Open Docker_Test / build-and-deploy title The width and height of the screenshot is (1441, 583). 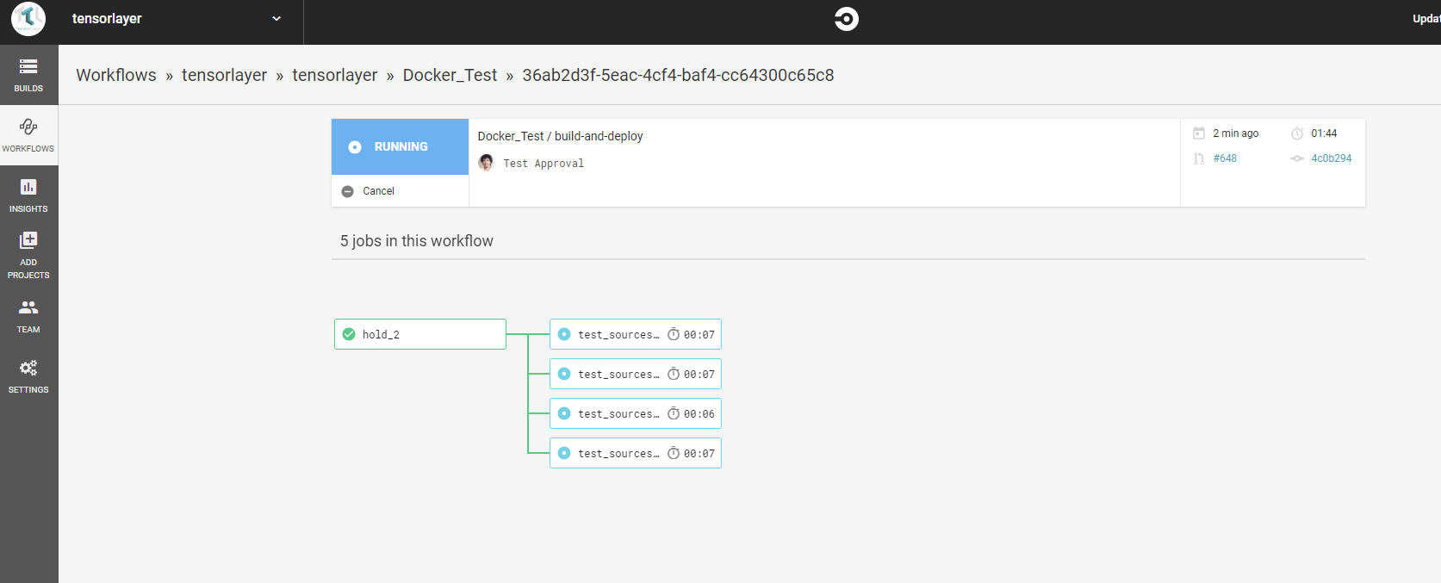coord(561,136)
